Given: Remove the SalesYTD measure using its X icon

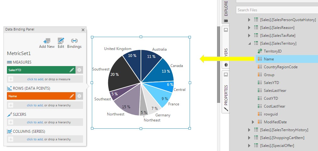Looking at the screenshot, I should [79, 70].
